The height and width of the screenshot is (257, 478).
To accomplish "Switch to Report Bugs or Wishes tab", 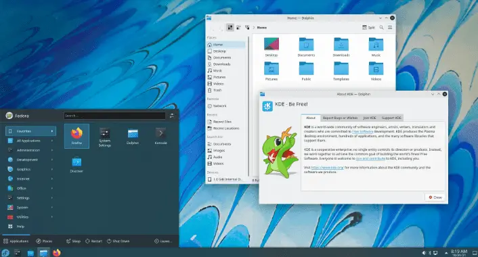I will [340, 118].
